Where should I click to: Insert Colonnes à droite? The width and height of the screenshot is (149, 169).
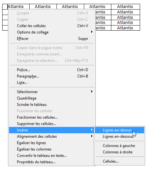119,152
